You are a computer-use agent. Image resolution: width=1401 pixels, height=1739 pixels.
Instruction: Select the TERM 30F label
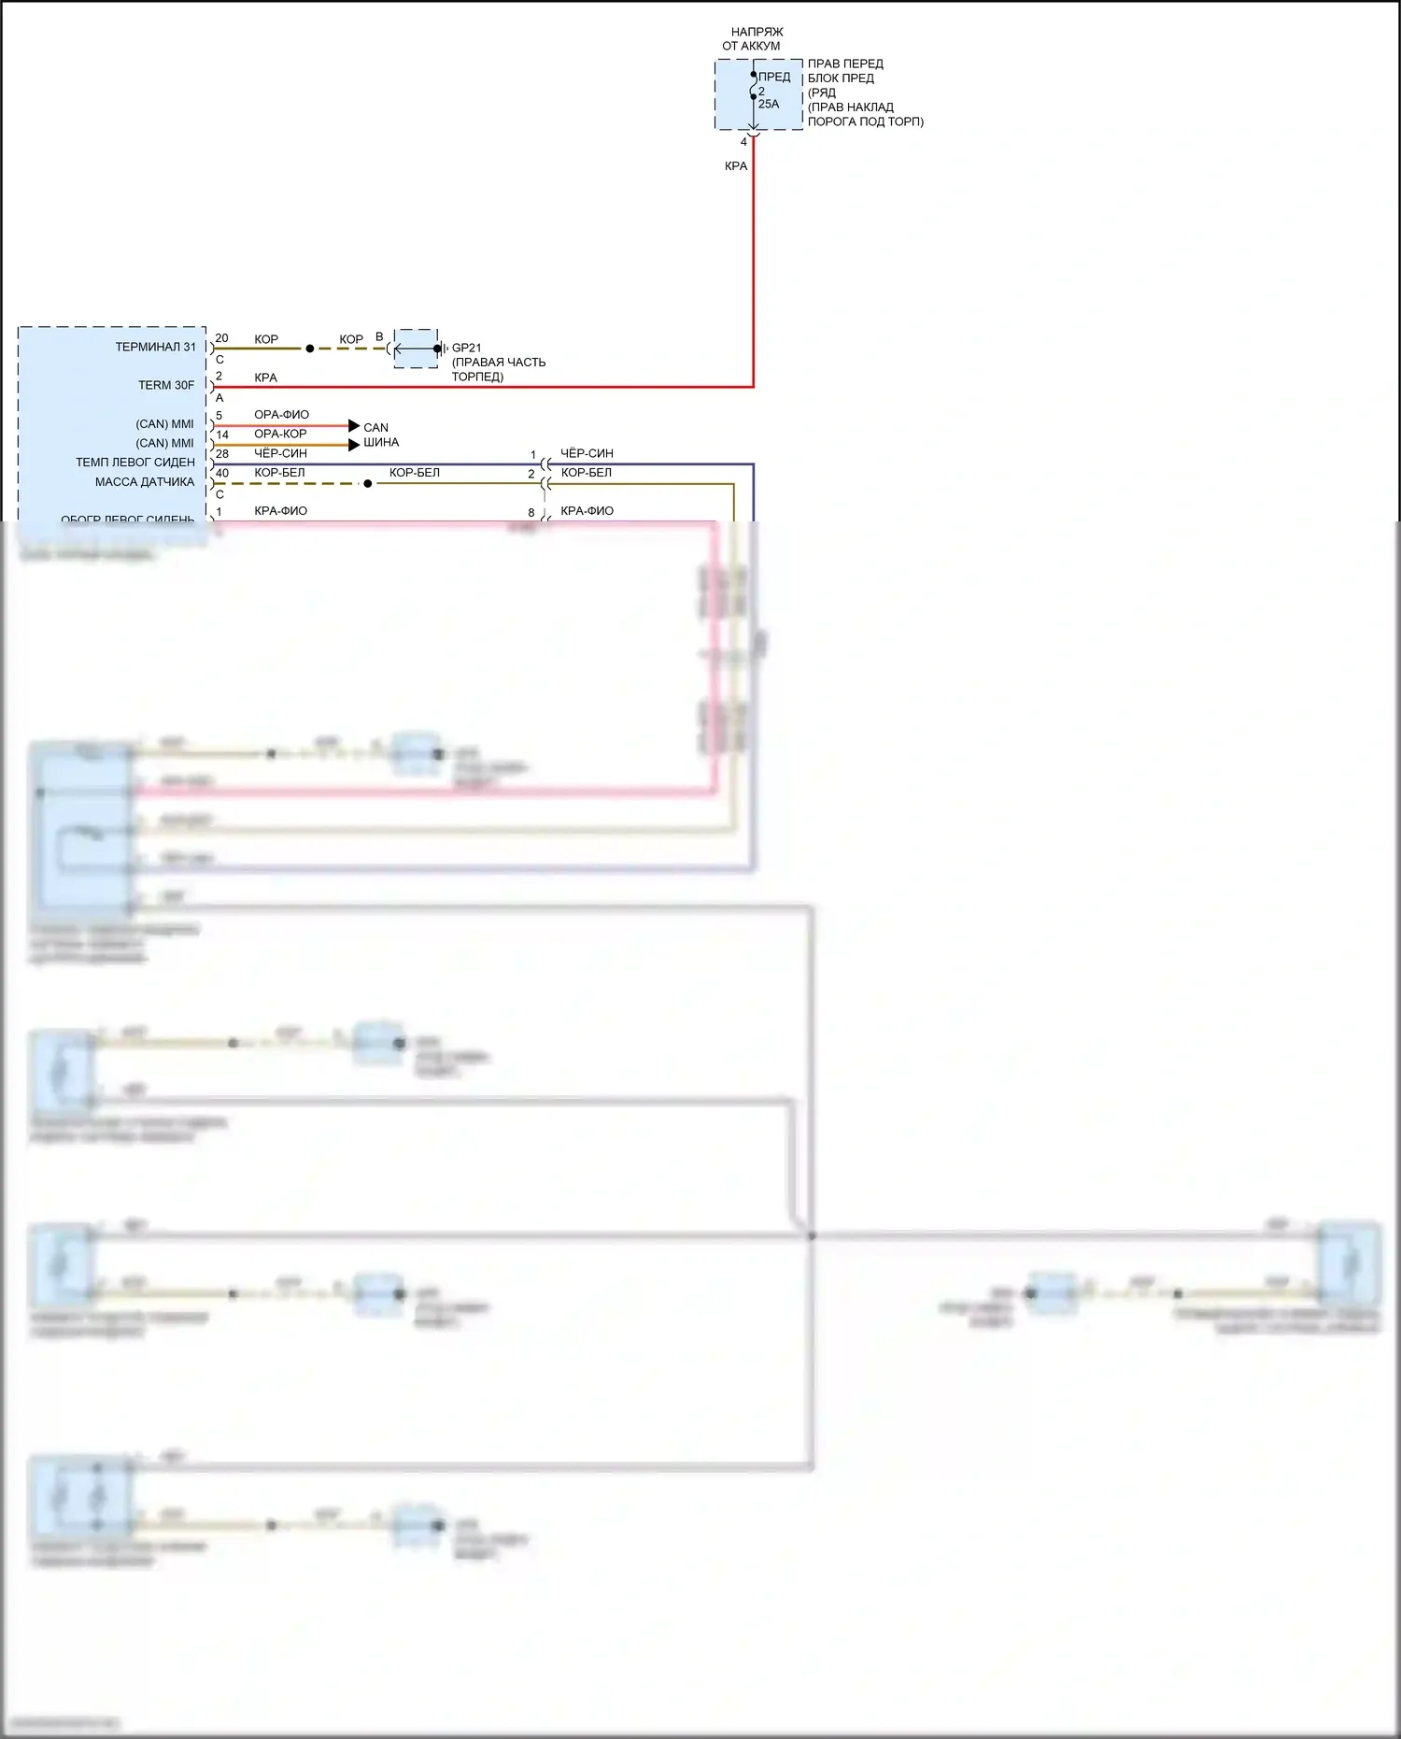tap(166, 385)
